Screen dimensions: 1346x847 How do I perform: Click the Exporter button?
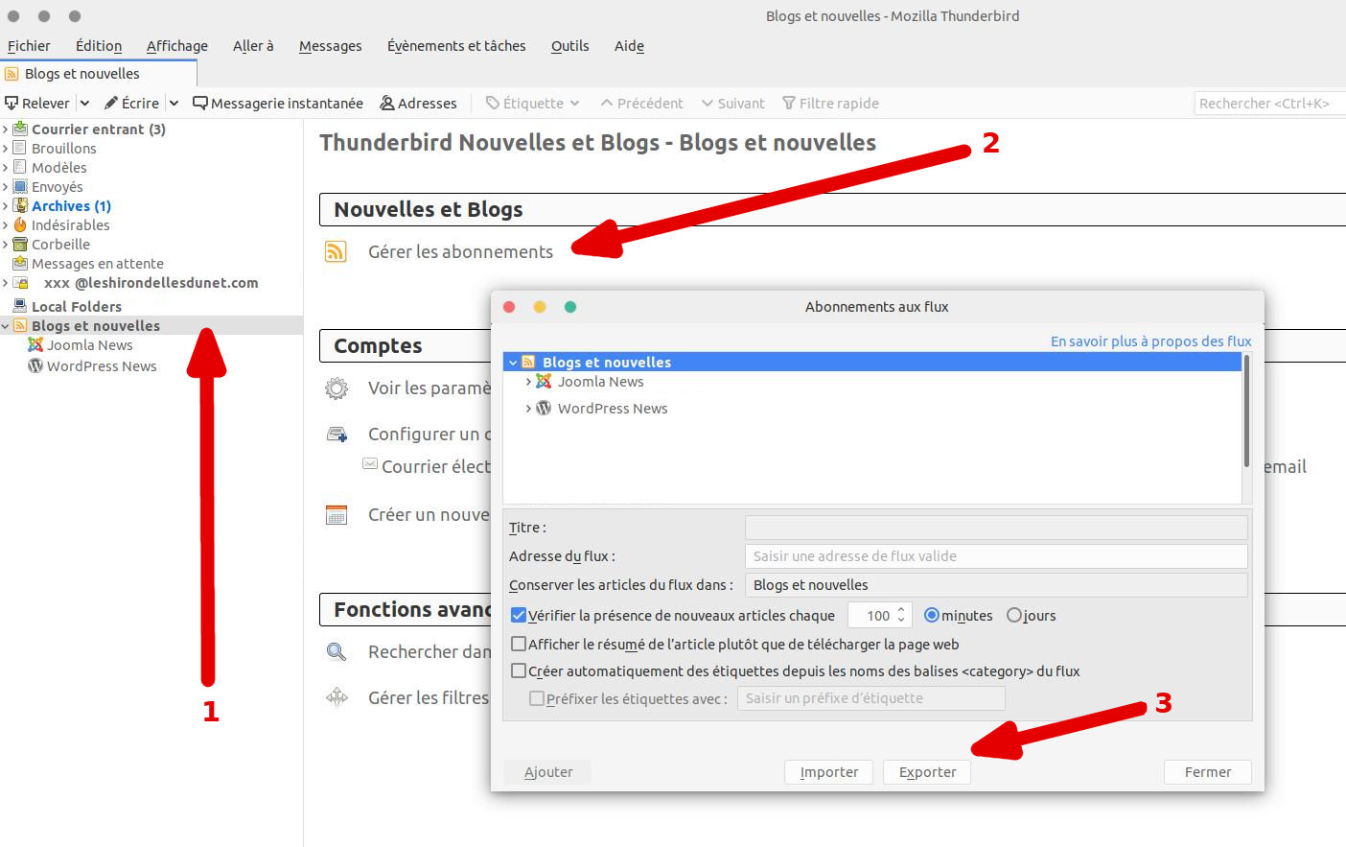927,772
